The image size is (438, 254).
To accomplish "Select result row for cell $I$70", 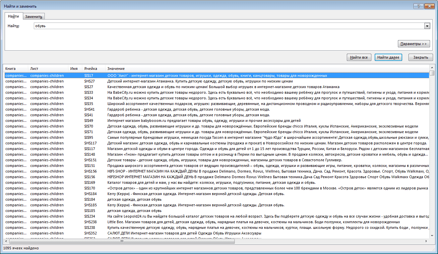I will [216, 126].
